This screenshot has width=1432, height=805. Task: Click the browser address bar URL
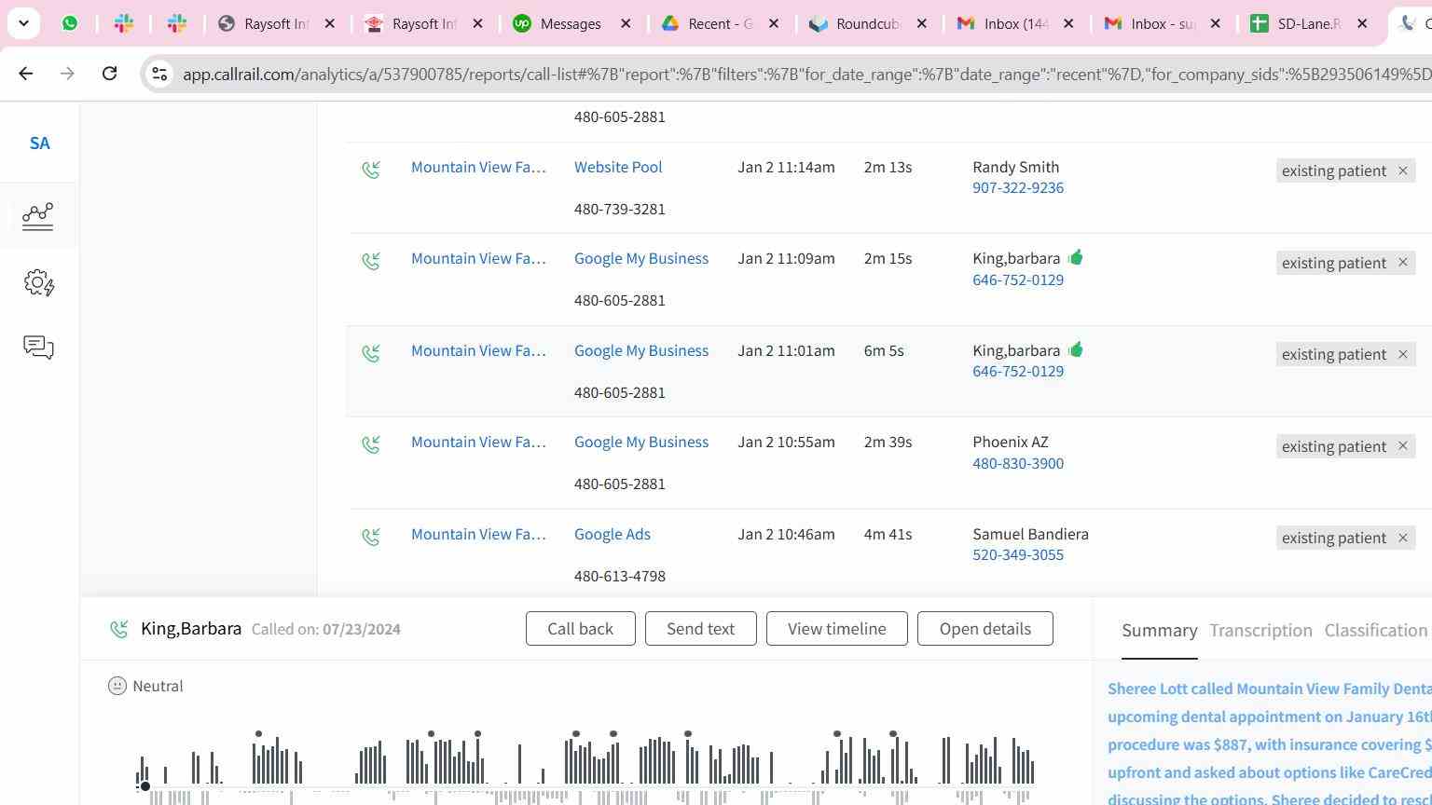click(x=805, y=74)
